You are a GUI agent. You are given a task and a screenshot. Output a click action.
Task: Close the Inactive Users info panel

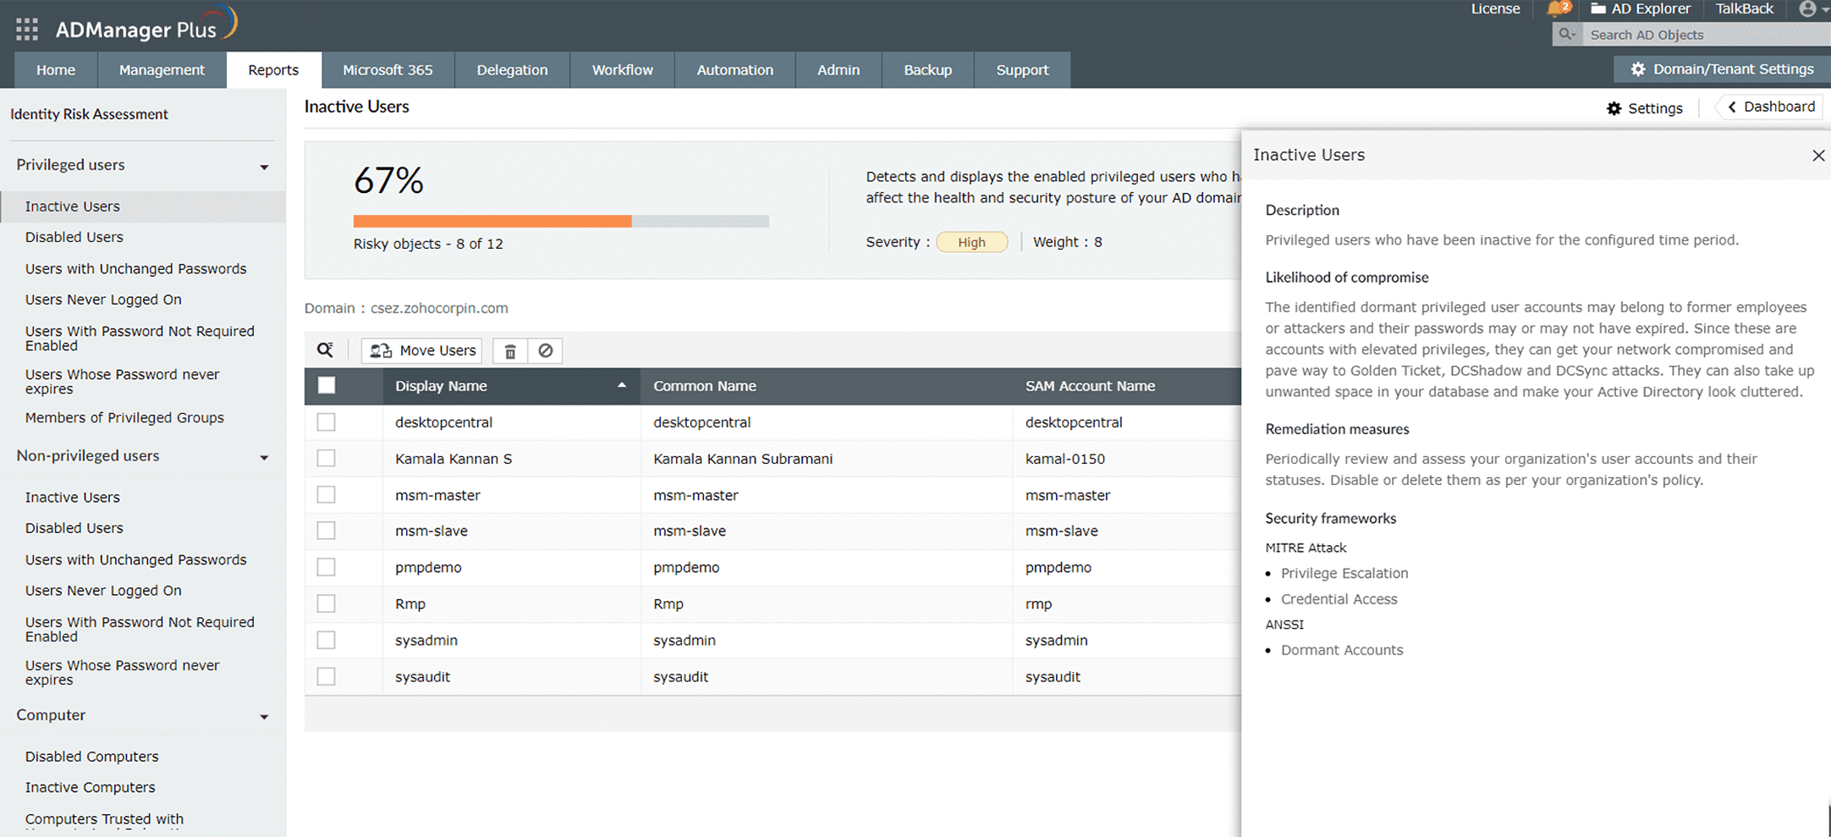1817,156
